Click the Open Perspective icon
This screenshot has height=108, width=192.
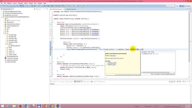[x=177, y=6]
